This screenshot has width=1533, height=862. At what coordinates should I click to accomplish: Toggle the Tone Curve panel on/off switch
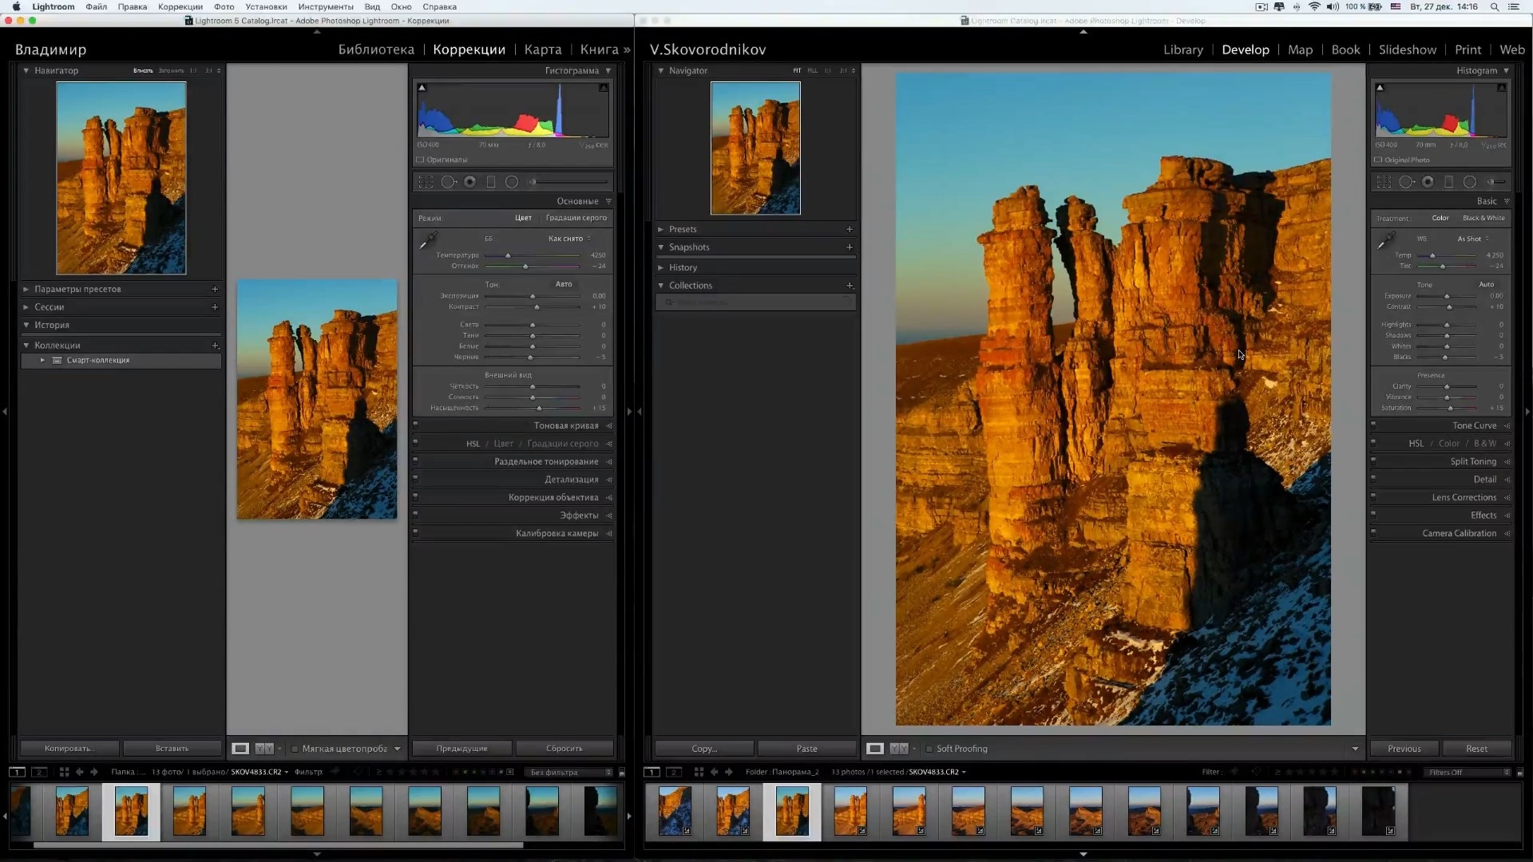[x=1373, y=425]
